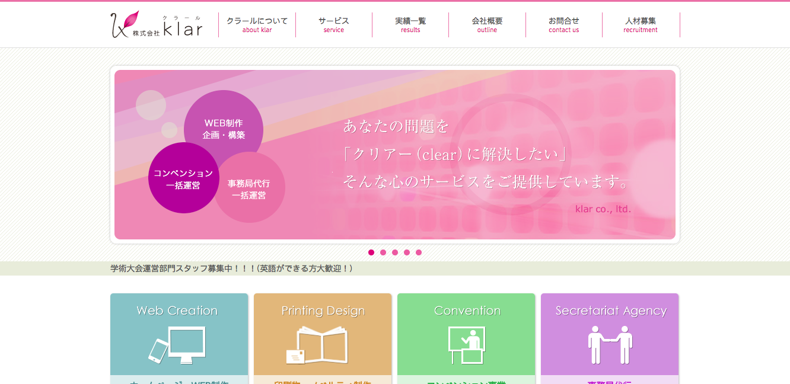790x384 pixels.
Task: Open お問合せ contact us page
Action: (x=563, y=25)
